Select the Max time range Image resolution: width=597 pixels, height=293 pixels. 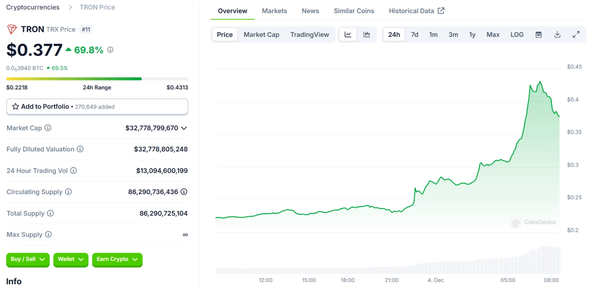click(x=493, y=35)
